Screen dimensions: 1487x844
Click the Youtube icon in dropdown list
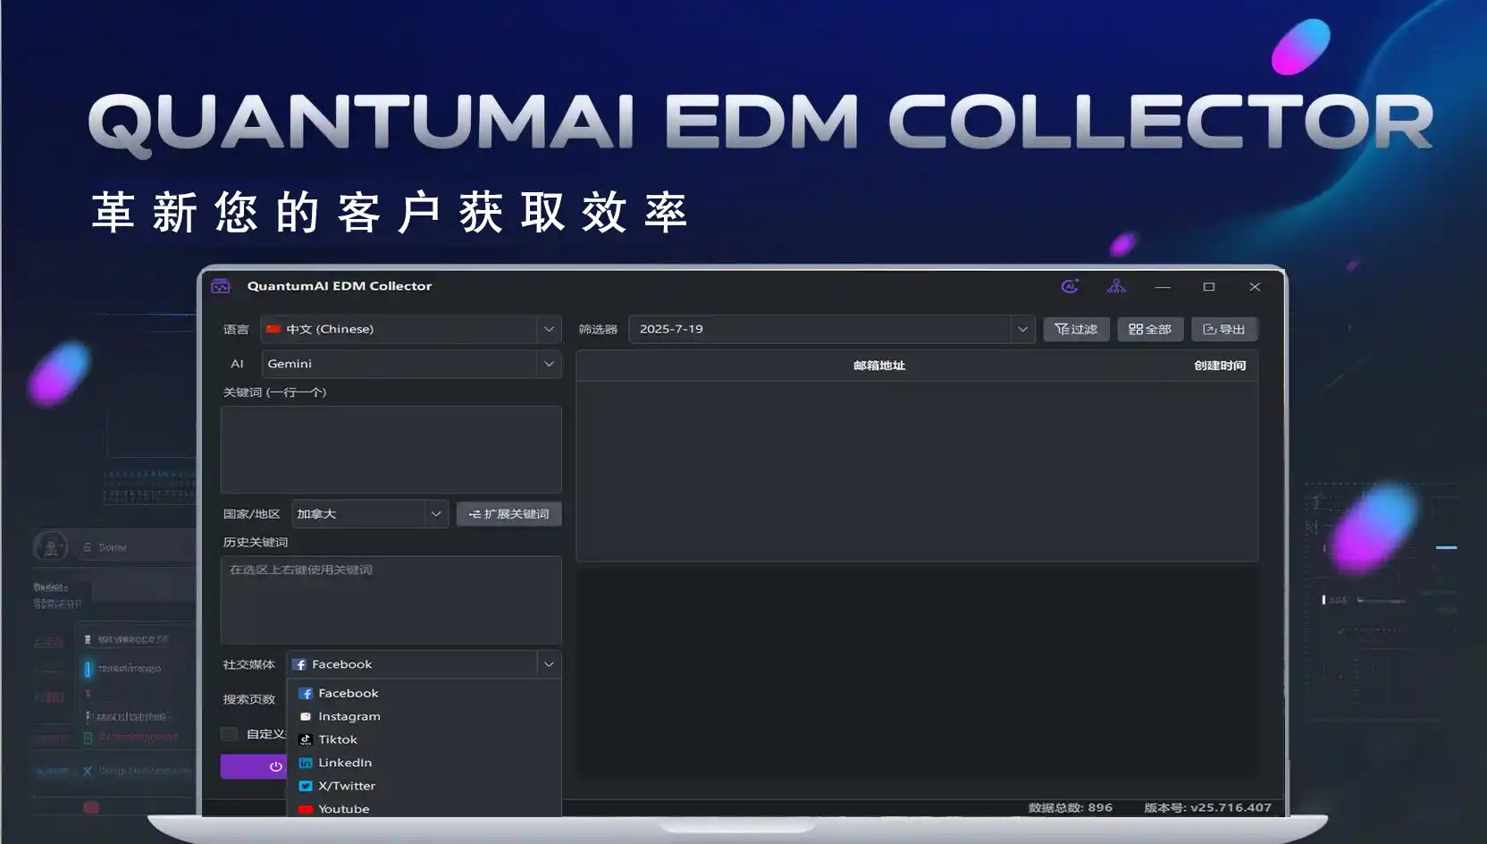[306, 809]
